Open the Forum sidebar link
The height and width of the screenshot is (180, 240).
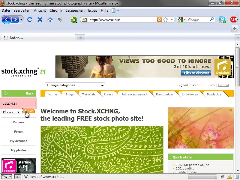19,132
